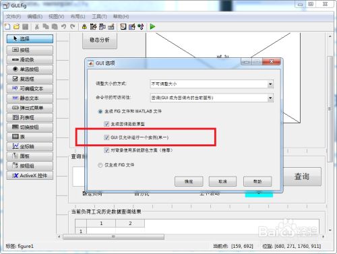Screen dimensions: 337x254
Task: Choose the 面板 panel component
Action: coord(30,156)
